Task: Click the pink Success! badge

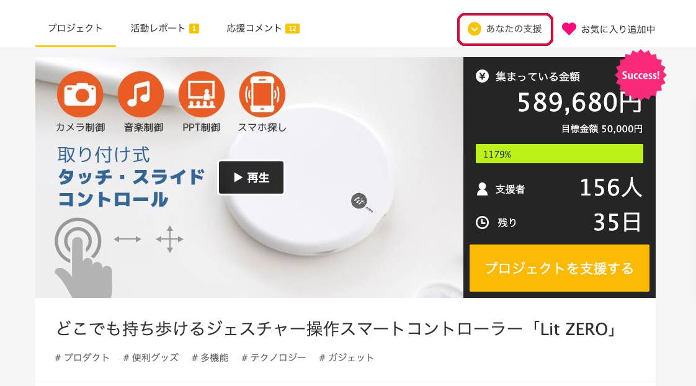Action: (x=640, y=75)
